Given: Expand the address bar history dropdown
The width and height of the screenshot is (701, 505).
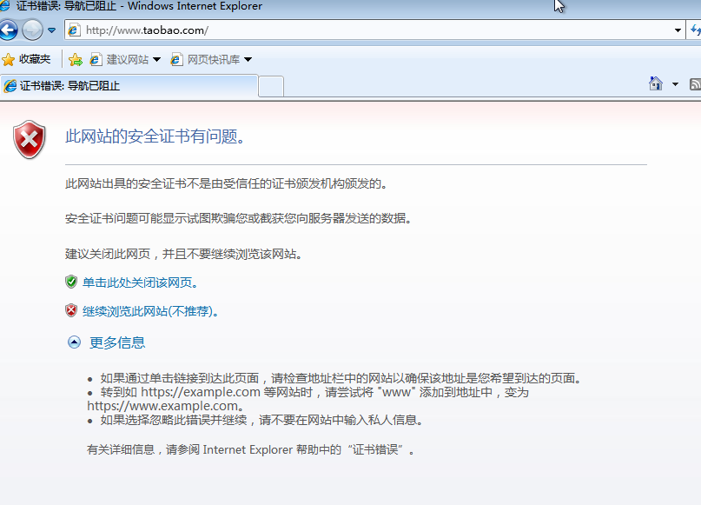Looking at the screenshot, I should tap(678, 30).
